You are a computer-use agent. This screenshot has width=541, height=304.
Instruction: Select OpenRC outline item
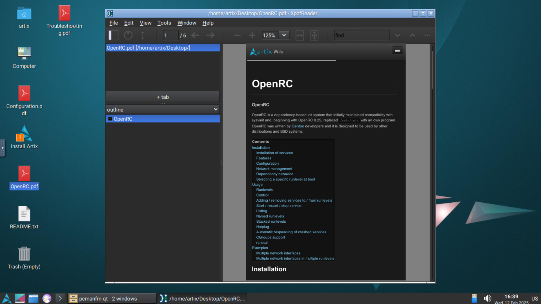pos(123,119)
